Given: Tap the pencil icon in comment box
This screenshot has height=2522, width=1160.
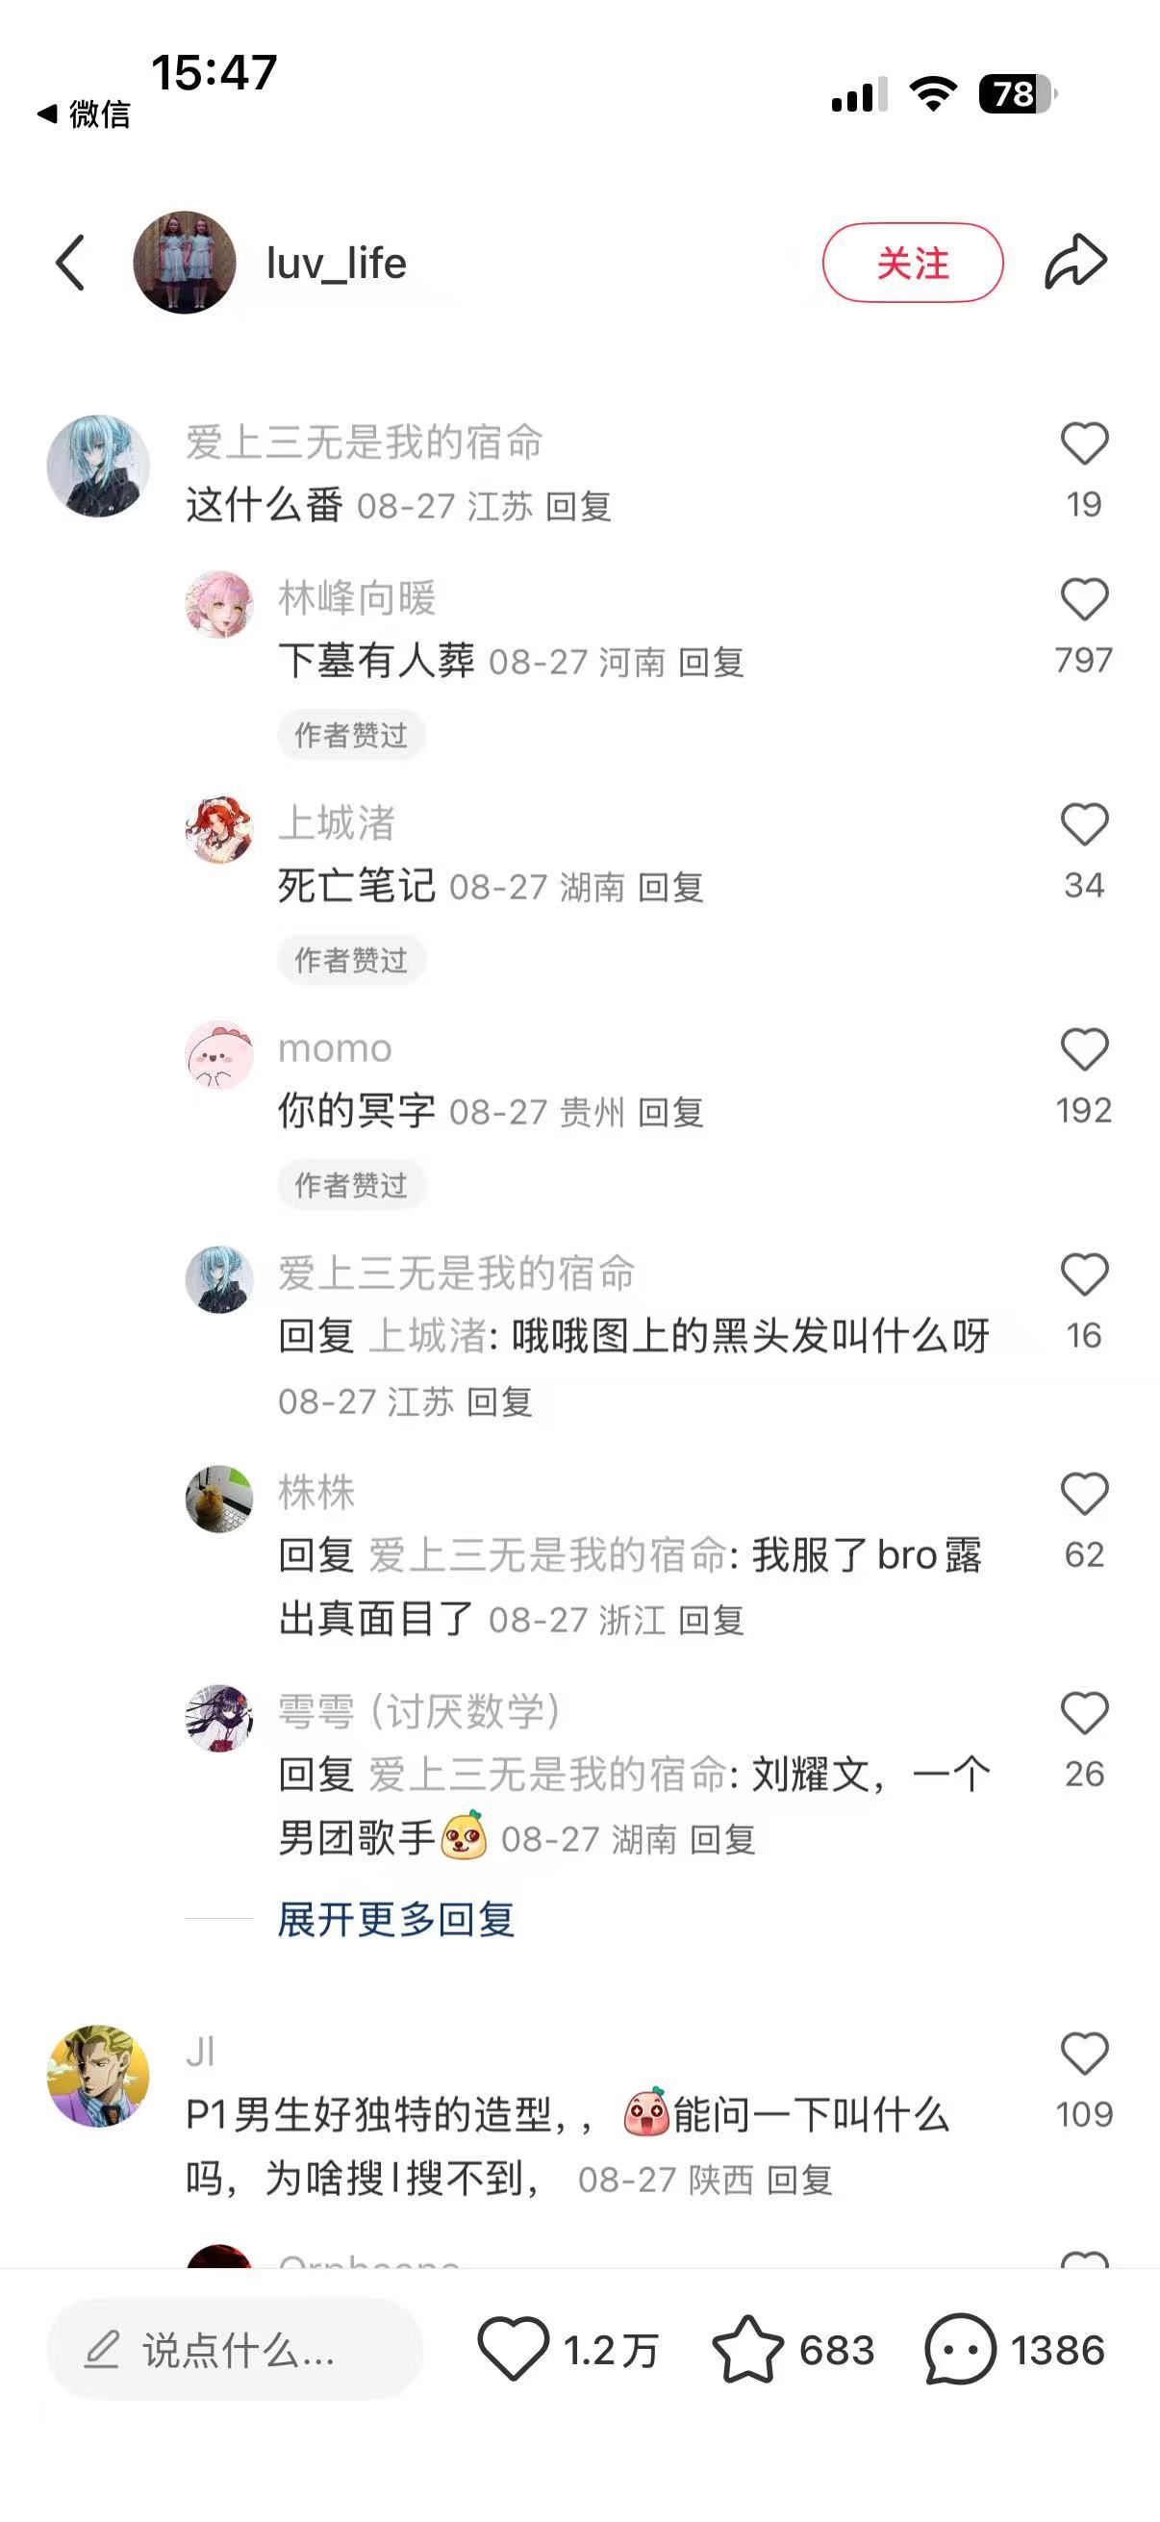Looking at the screenshot, I should pos(102,2350).
